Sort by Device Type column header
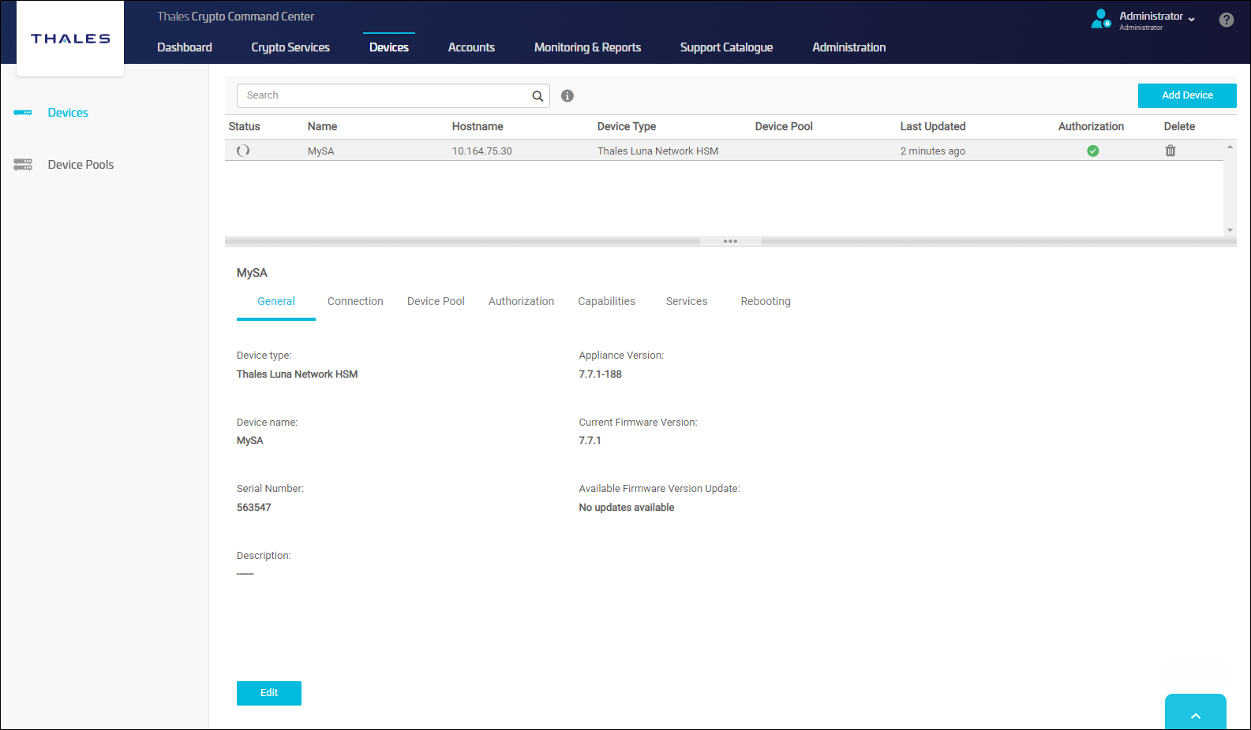Viewport: 1251px width, 730px height. 627,126
